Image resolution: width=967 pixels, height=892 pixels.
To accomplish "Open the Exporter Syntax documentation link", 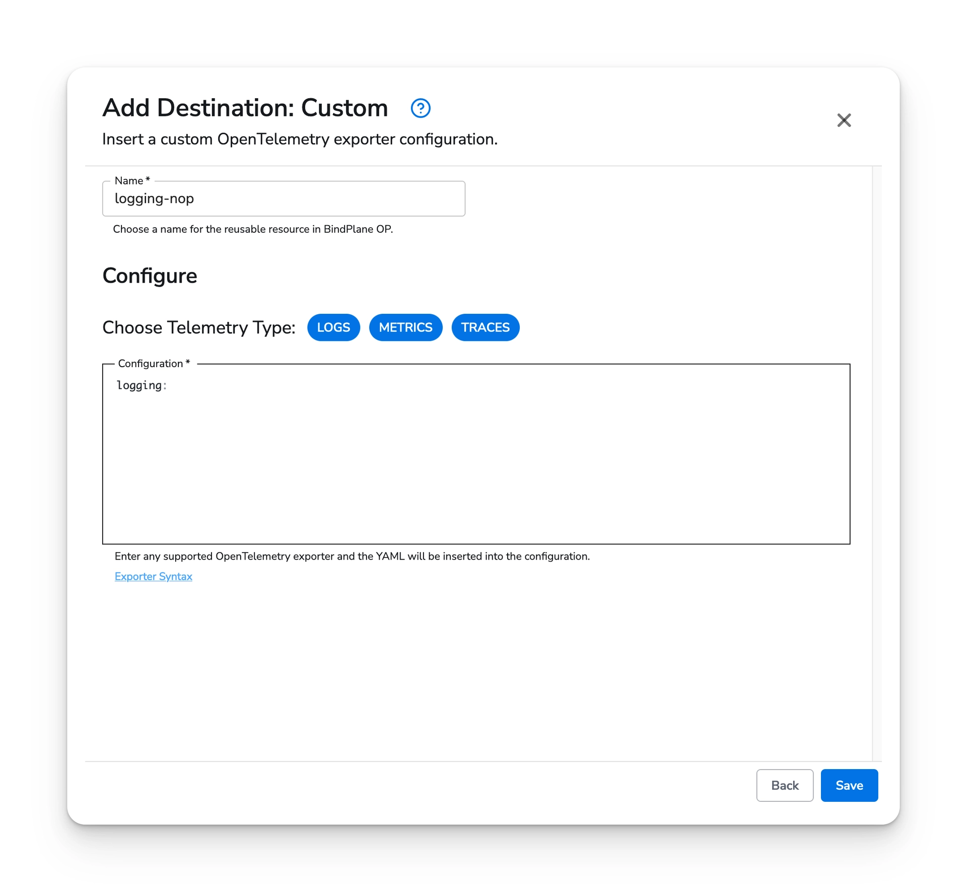I will click(154, 576).
